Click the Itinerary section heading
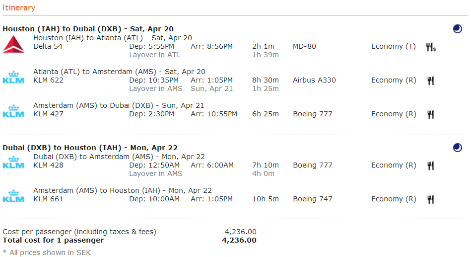 click(x=19, y=7)
